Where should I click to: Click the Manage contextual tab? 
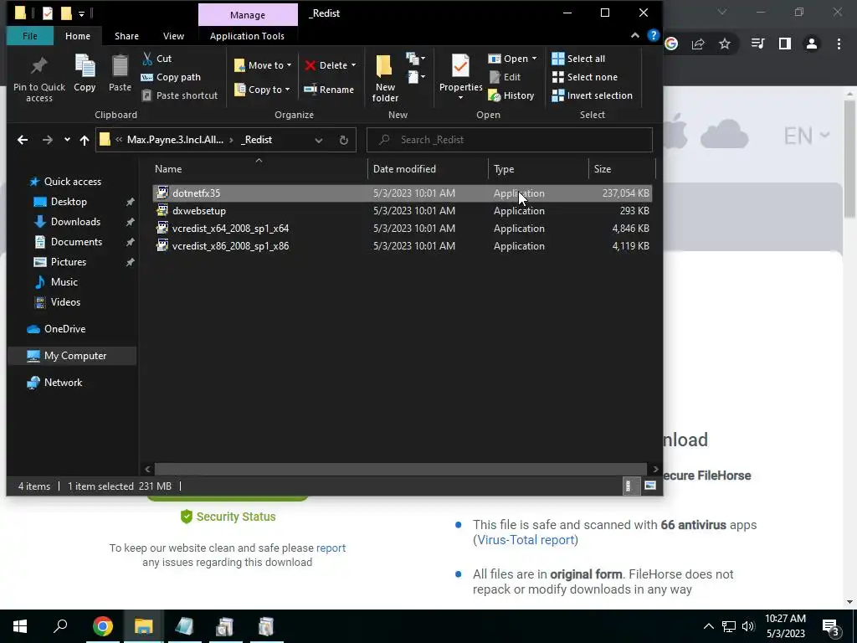(x=248, y=15)
